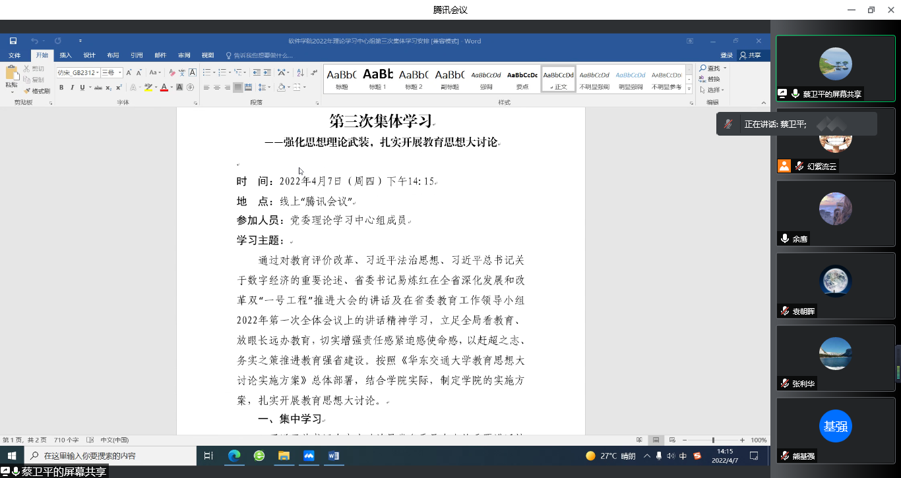Increase font size with the grow font icon
This screenshot has width=901, height=478.
tap(129, 72)
